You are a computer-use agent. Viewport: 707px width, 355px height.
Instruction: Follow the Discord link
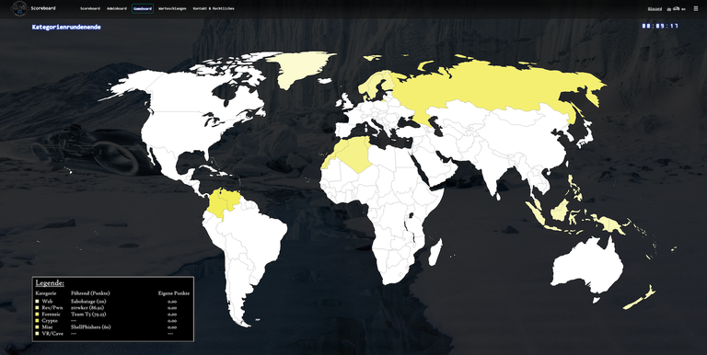(x=655, y=8)
